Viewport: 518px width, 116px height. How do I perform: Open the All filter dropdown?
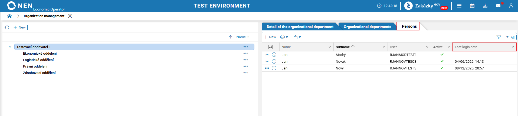510,37
